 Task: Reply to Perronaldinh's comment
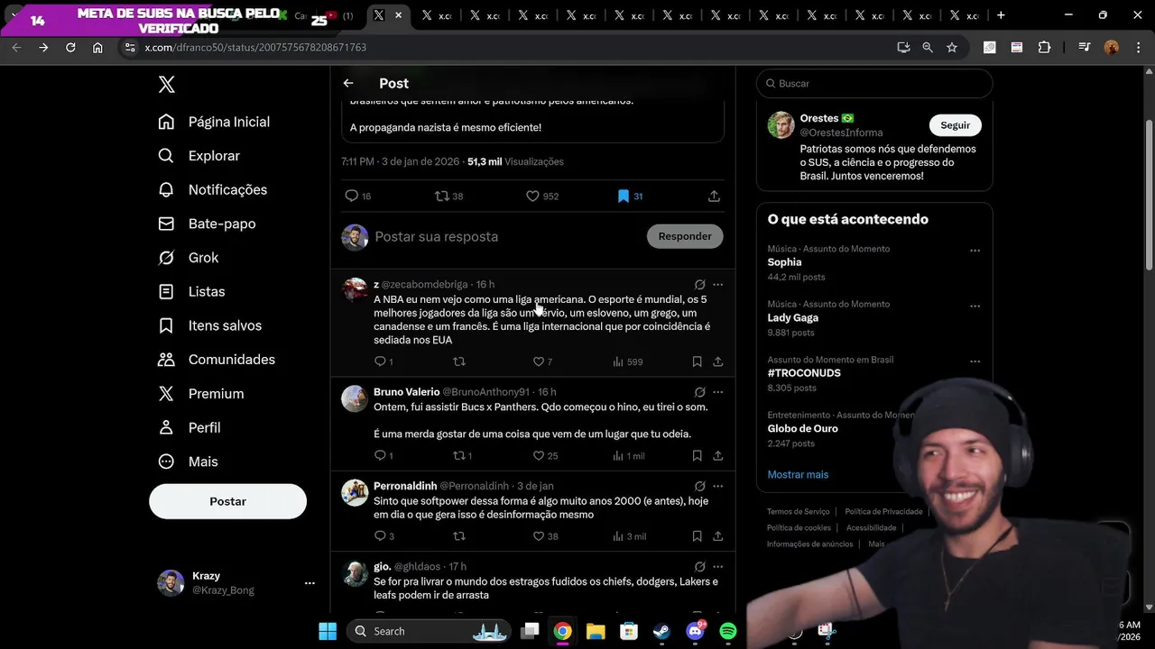click(383, 536)
